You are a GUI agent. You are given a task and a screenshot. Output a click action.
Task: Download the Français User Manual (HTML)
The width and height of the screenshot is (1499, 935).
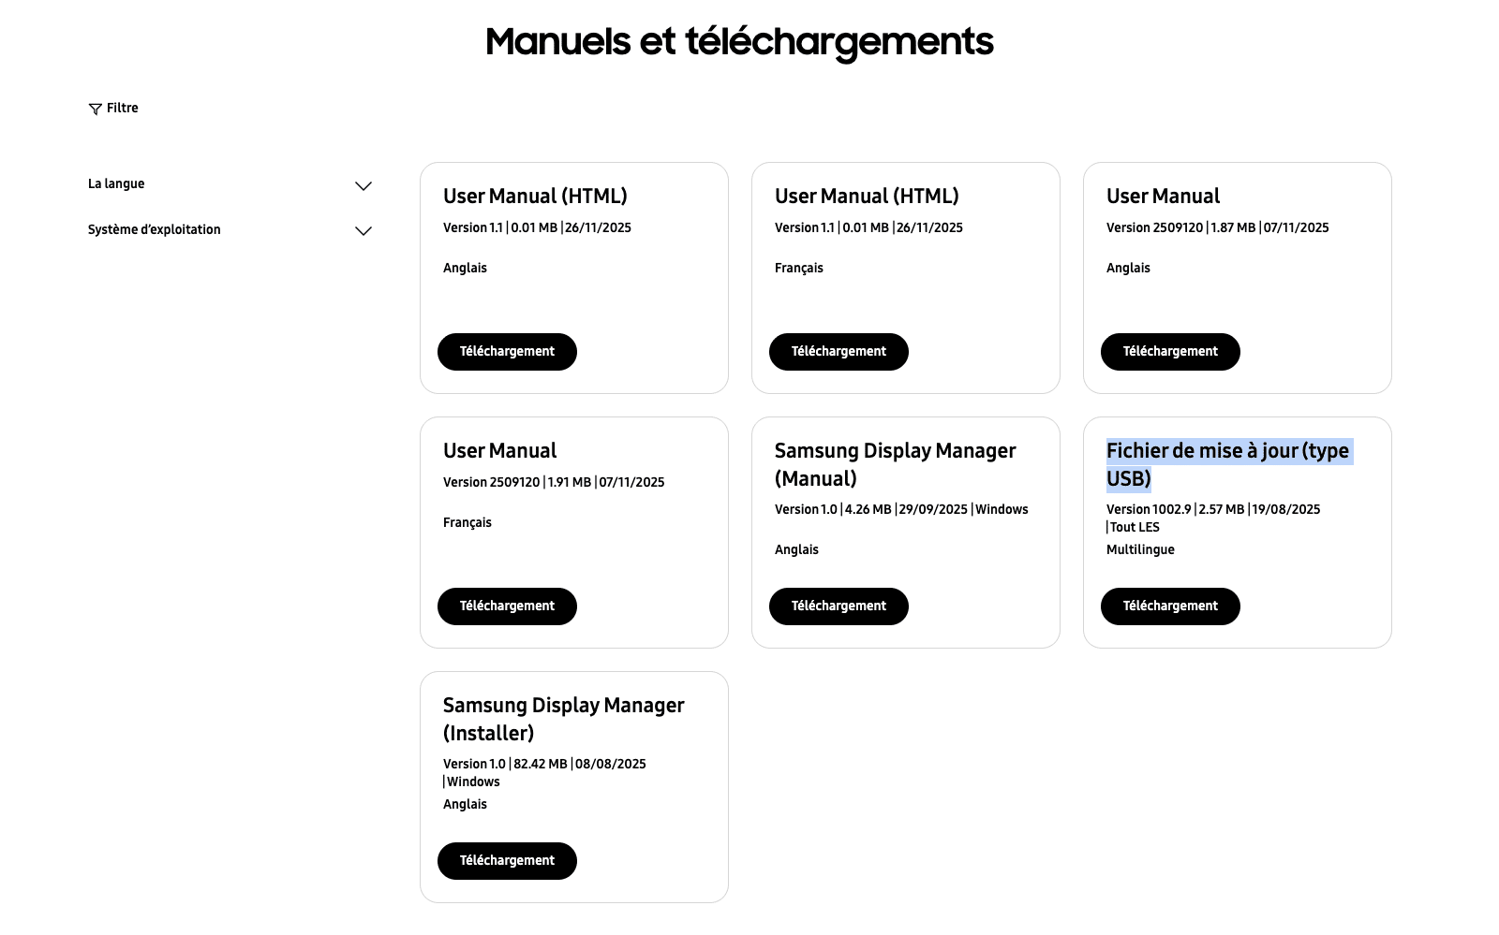pyautogui.click(x=839, y=352)
